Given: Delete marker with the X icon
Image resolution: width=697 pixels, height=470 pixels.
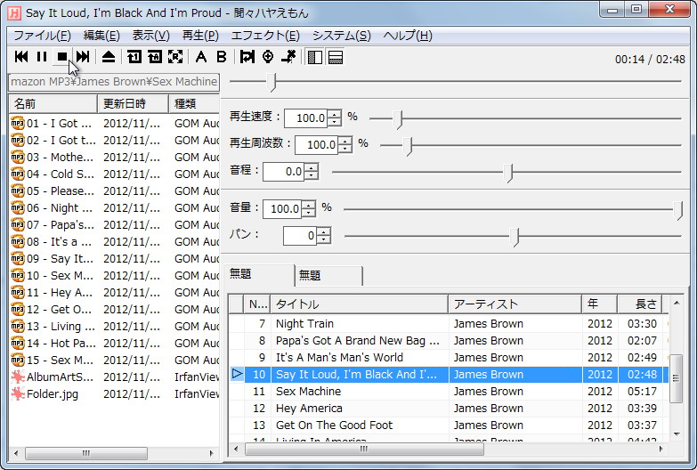Looking at the screenshot, I should click(288, 56).
